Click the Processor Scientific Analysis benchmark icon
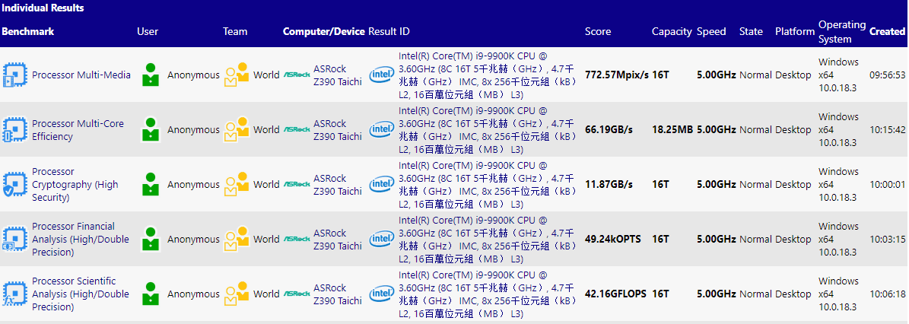 coord(14,294)
